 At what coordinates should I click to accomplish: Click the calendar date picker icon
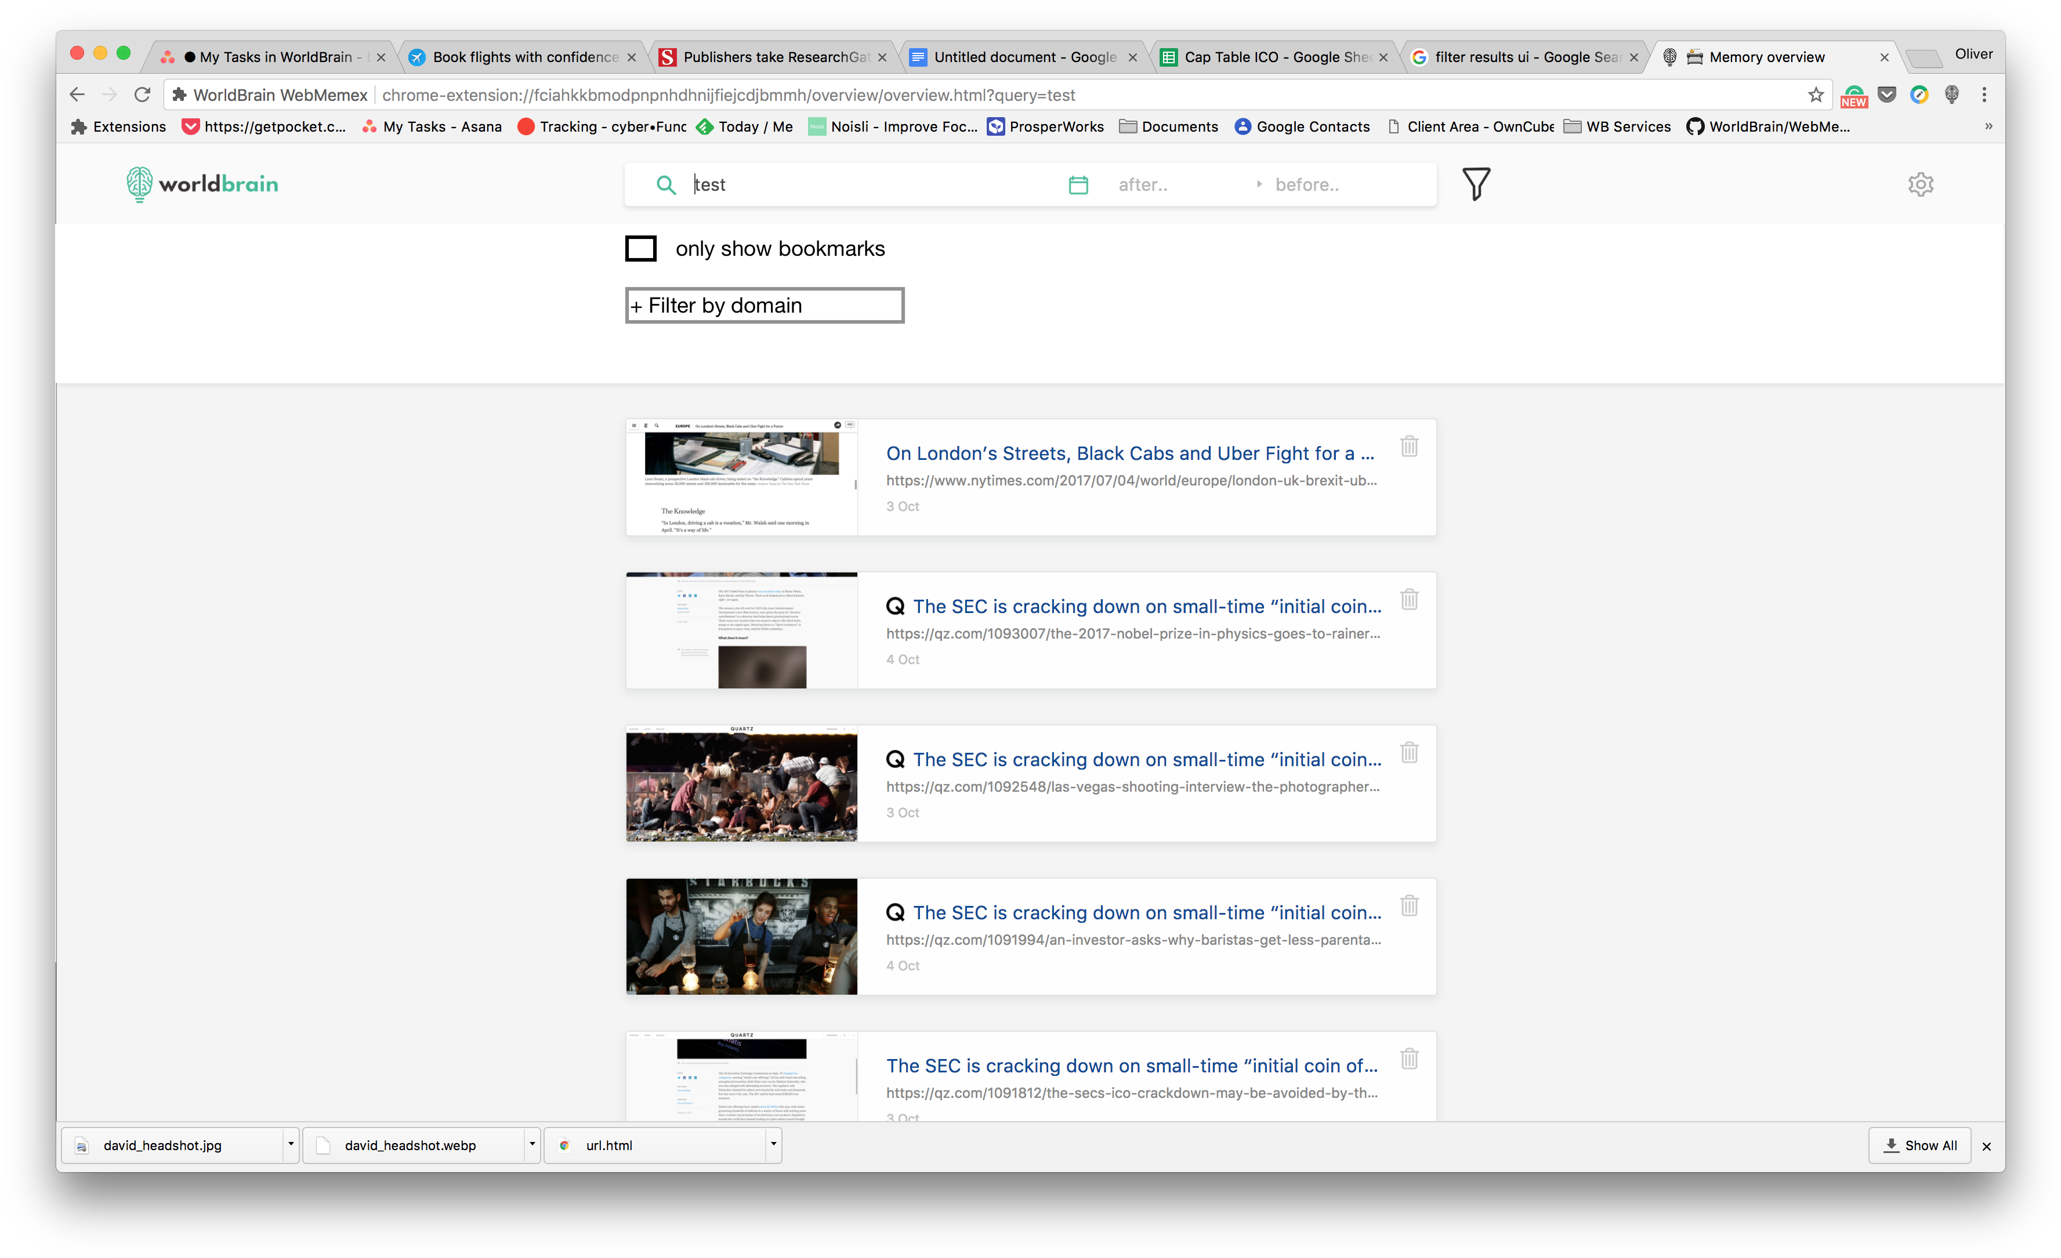click(x=1078, y=185)
